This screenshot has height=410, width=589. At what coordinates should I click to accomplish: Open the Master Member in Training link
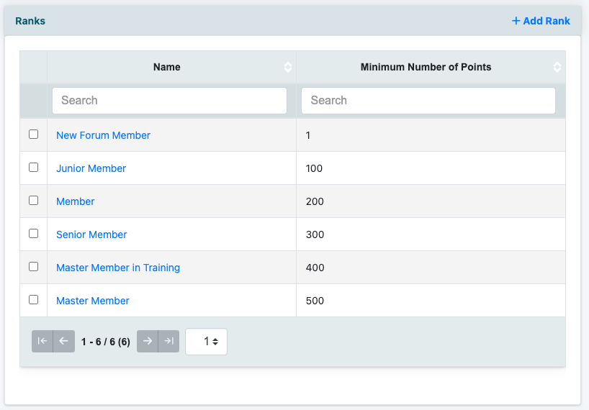pos(118,268)
